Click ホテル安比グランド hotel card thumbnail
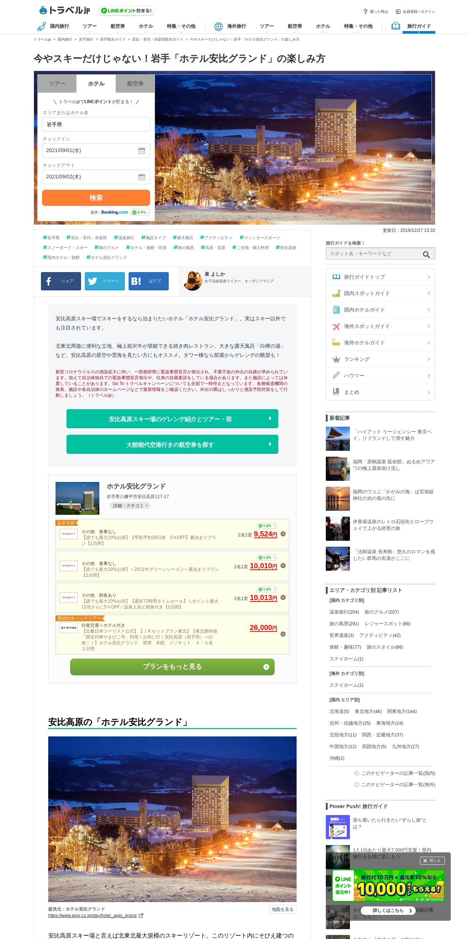 77,498
